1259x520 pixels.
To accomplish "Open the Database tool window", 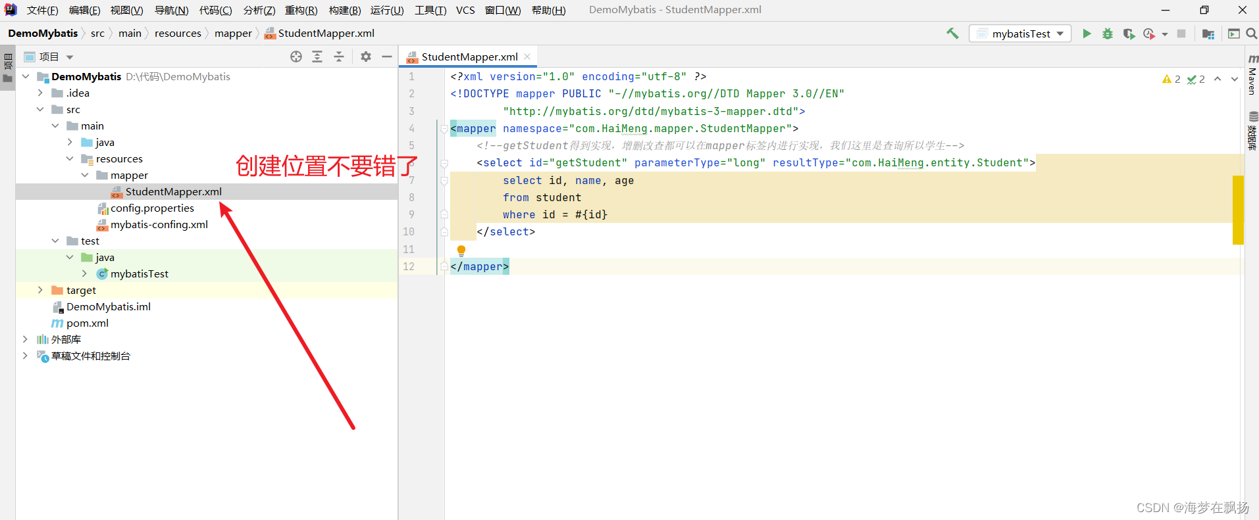I will tap(1252, 131).
